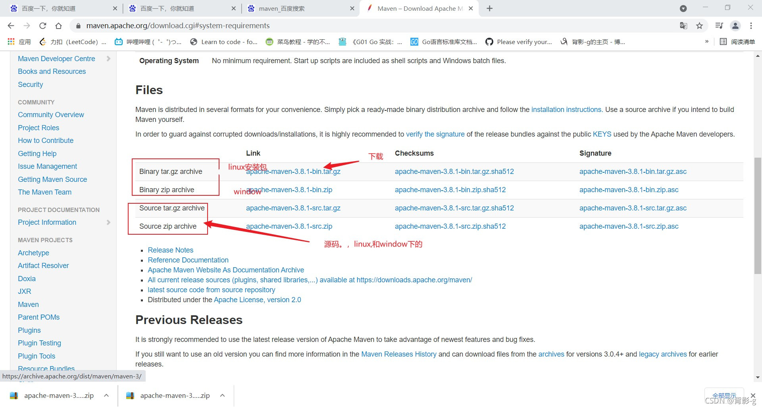
Task: Open the Community Overview link
Action: pos(51,115)
